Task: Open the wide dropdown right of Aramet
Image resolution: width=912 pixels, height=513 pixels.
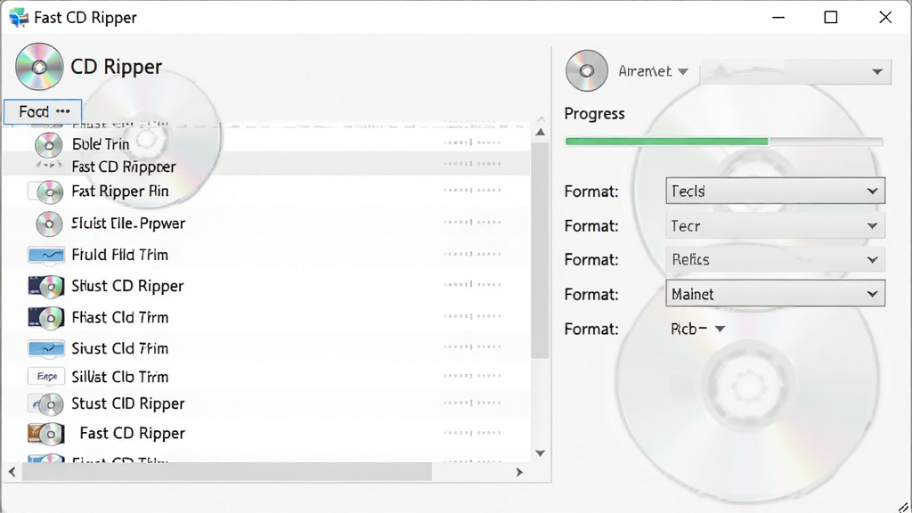Action: [795, 72]
